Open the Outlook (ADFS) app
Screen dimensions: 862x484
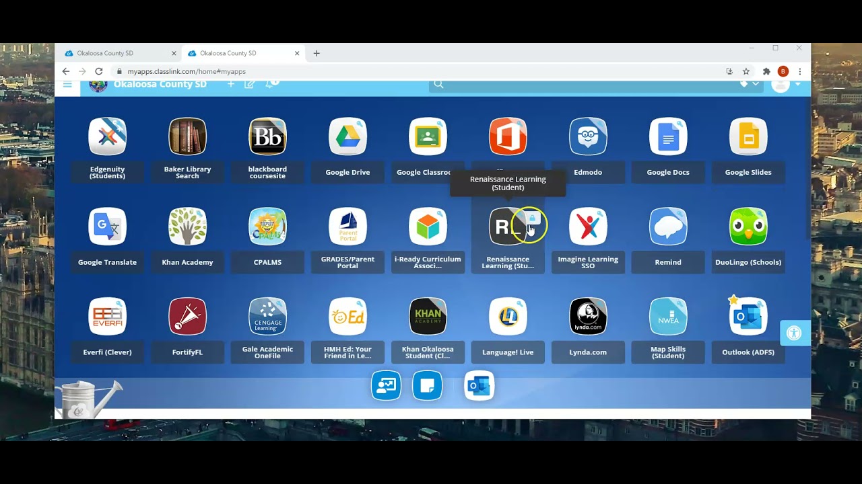748,317
